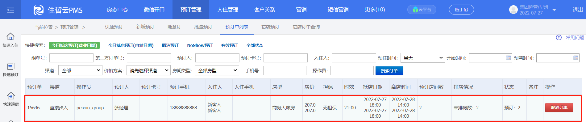
Task: Switch to the 随意订 tab
Action: (x=174, y=27)
